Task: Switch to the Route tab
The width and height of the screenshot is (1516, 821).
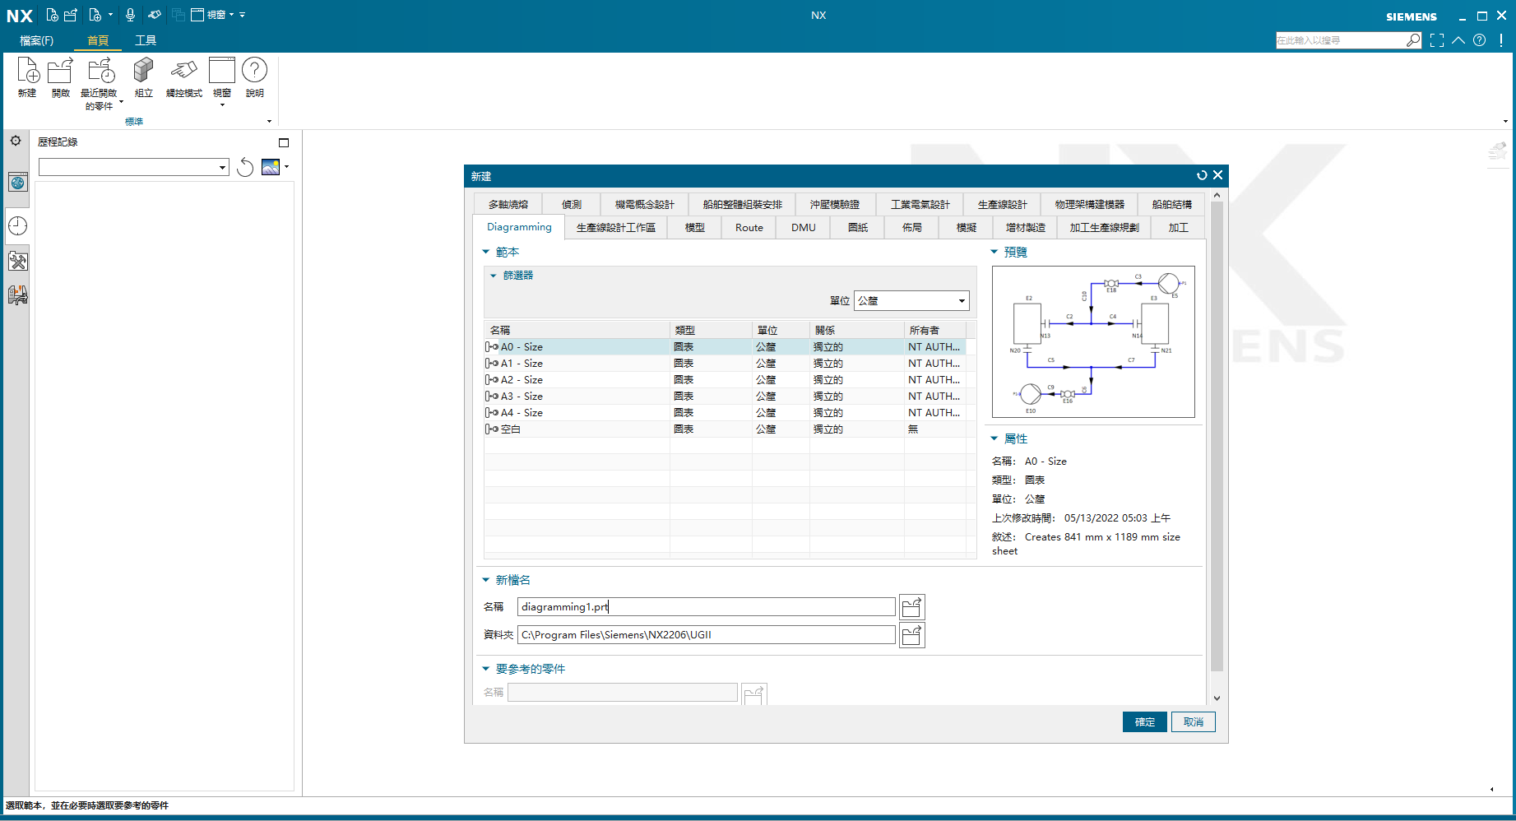Action: (x=749, y=228)
